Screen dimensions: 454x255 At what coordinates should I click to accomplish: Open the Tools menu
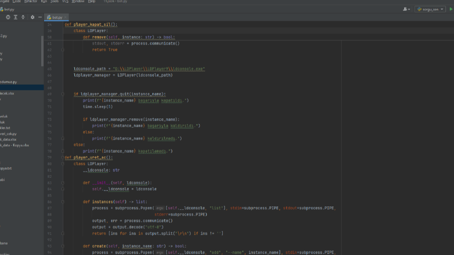(x=54, y=2)
